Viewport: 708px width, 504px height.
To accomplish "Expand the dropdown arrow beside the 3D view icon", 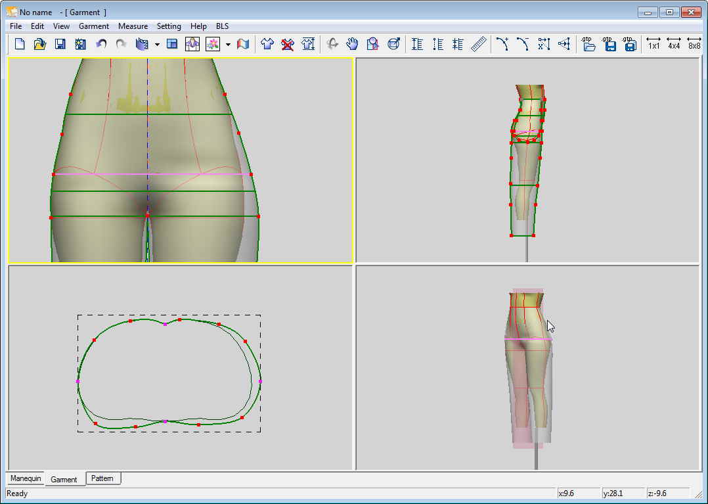I will pos(157,44).
